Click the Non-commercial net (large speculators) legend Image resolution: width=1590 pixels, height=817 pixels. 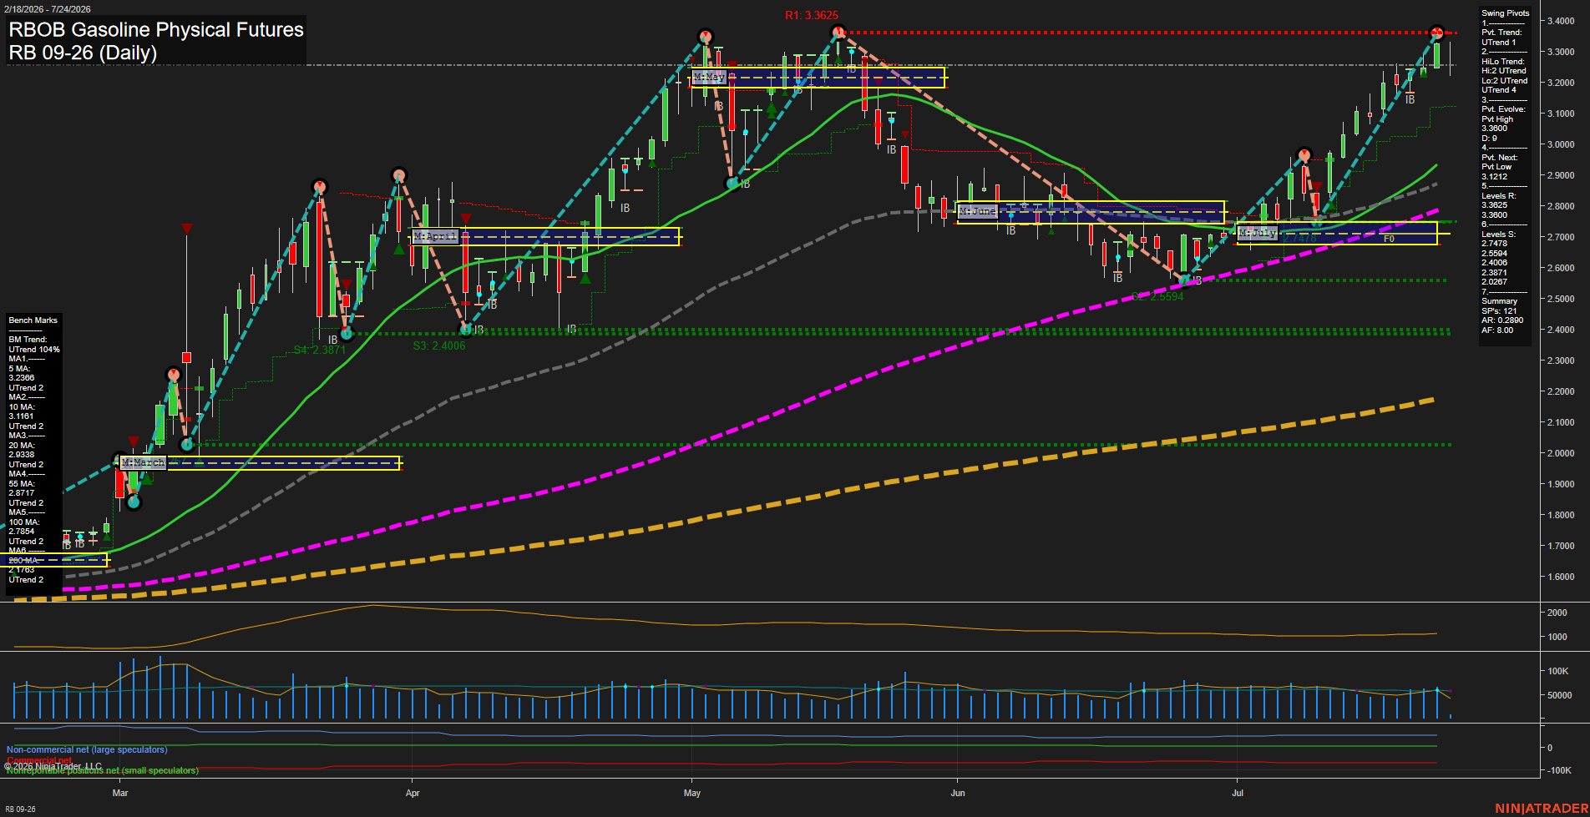tap(87, 749)
